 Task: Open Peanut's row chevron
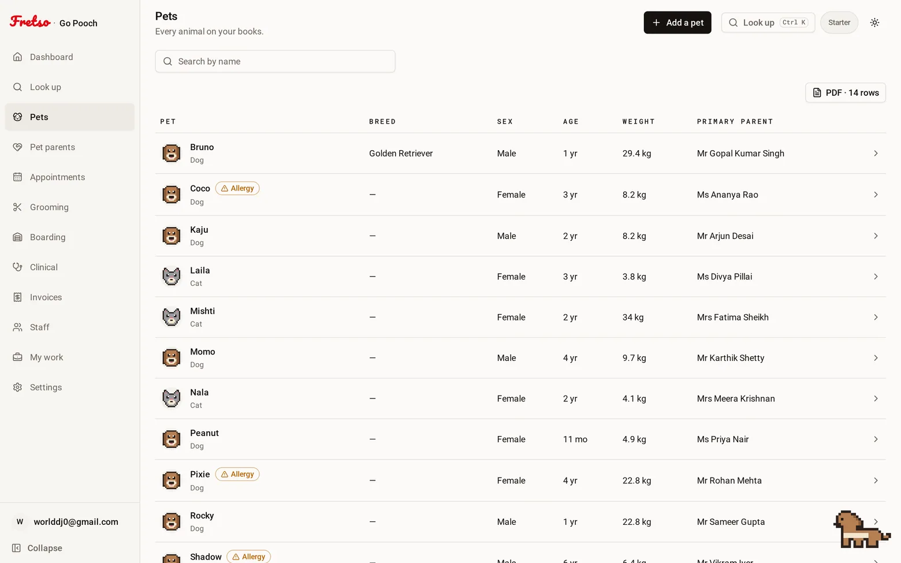click(x=876, y=439)
